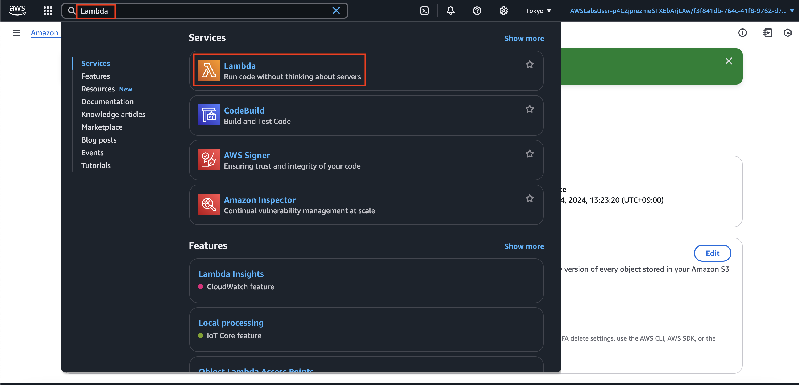Favorite CodeBuild with the star
799x385 pixels.
(x=530, y=109)
